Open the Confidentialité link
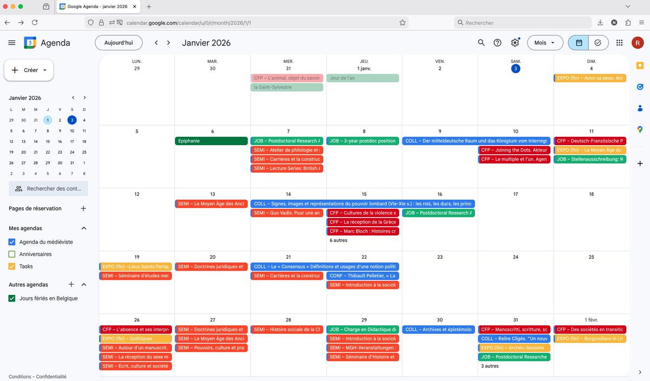 tap(51, 377)
